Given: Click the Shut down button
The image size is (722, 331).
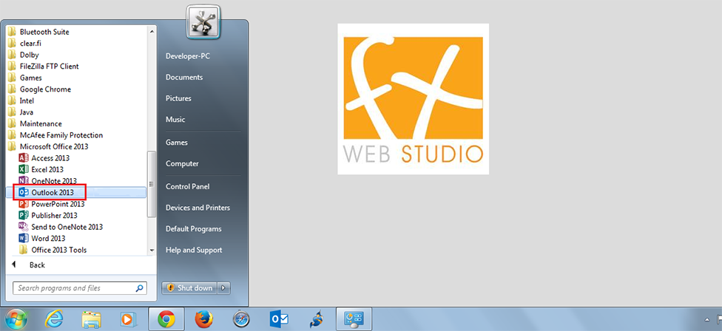Looking at the screenshot, I should click(189, 288).
